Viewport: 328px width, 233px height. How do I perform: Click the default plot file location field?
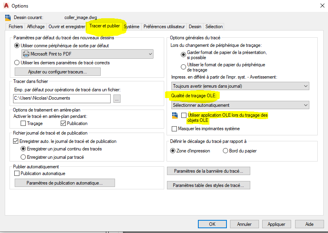click(61, 98)
